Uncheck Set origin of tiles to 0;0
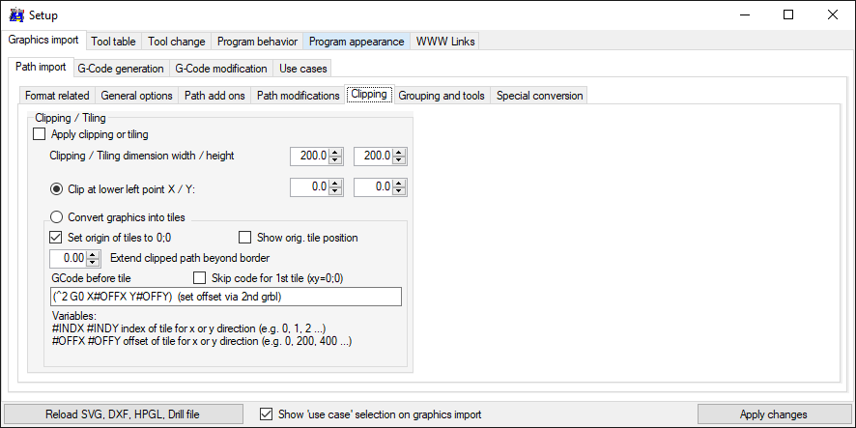The width and height of the screenshot is (856, 428). pos(56,238)
